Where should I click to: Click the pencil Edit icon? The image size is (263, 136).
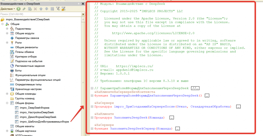coord(24,9)
